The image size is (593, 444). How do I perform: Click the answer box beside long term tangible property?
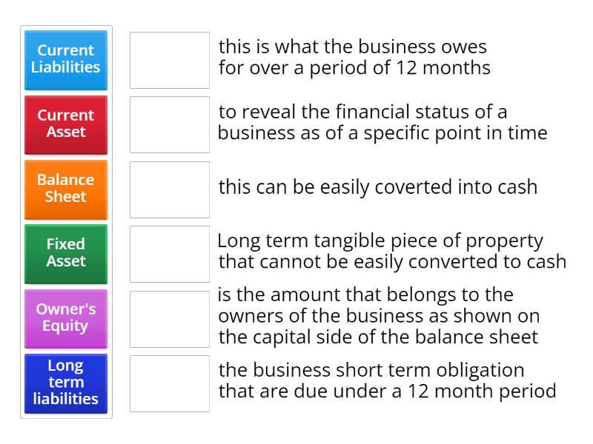[x=169, y=254]
